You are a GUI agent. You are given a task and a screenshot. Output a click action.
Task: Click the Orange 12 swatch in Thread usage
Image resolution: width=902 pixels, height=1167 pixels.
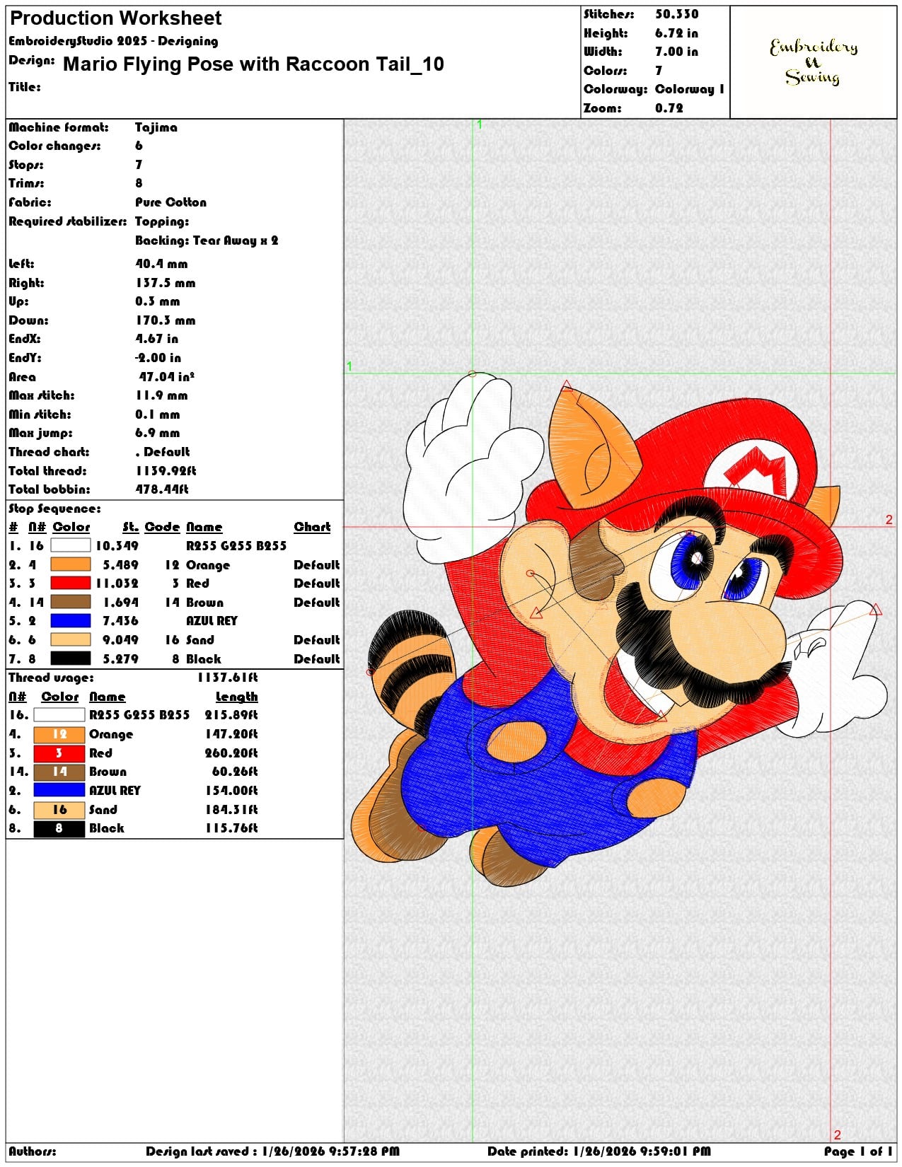tap(59, 734)
